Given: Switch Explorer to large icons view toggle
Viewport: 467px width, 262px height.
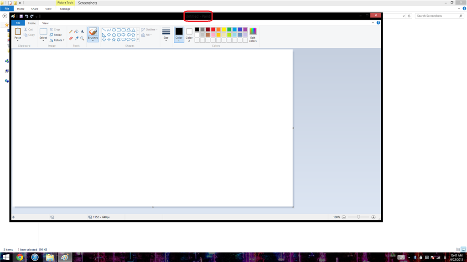Looking at the screenshot, I should point(463,250).
